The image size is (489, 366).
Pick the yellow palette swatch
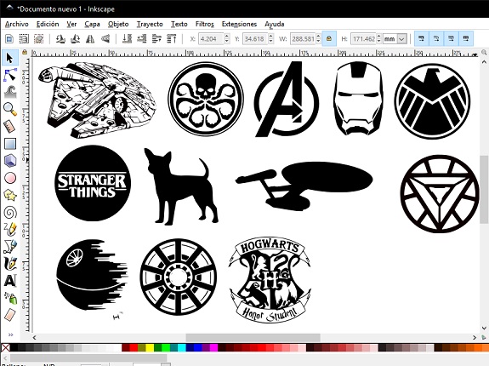(150, 347)
